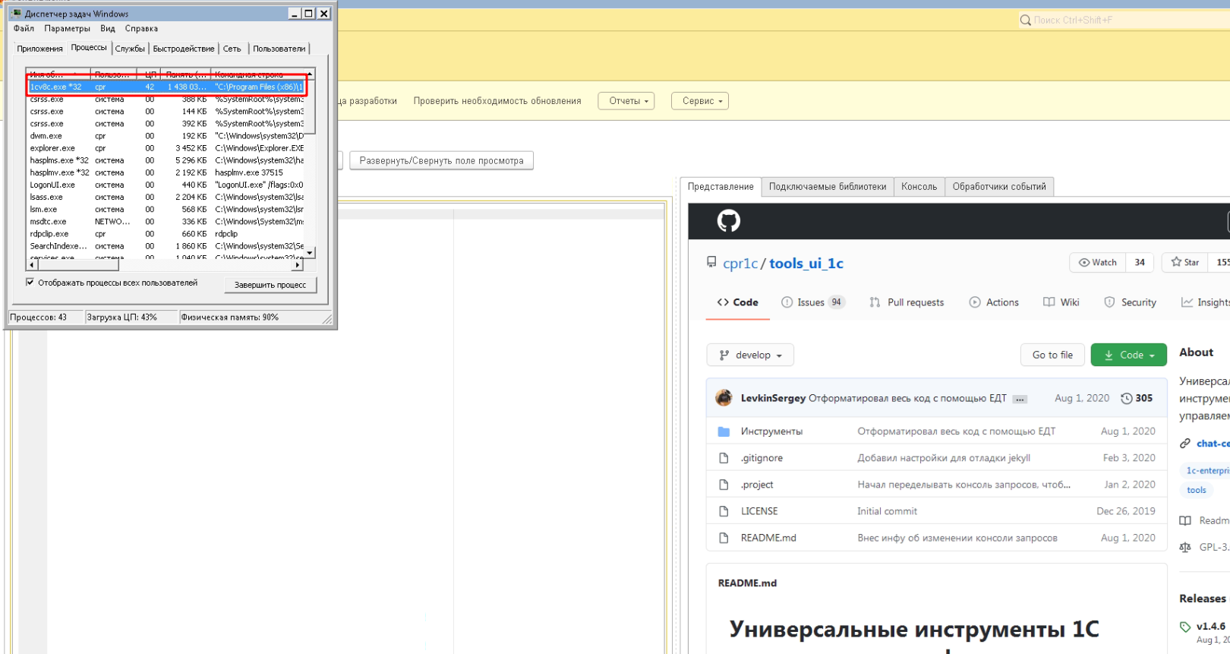Open the GitHub Actions tab
Image resolution: width=1230 pixels, height=654 pixels.
pos(994,302)
